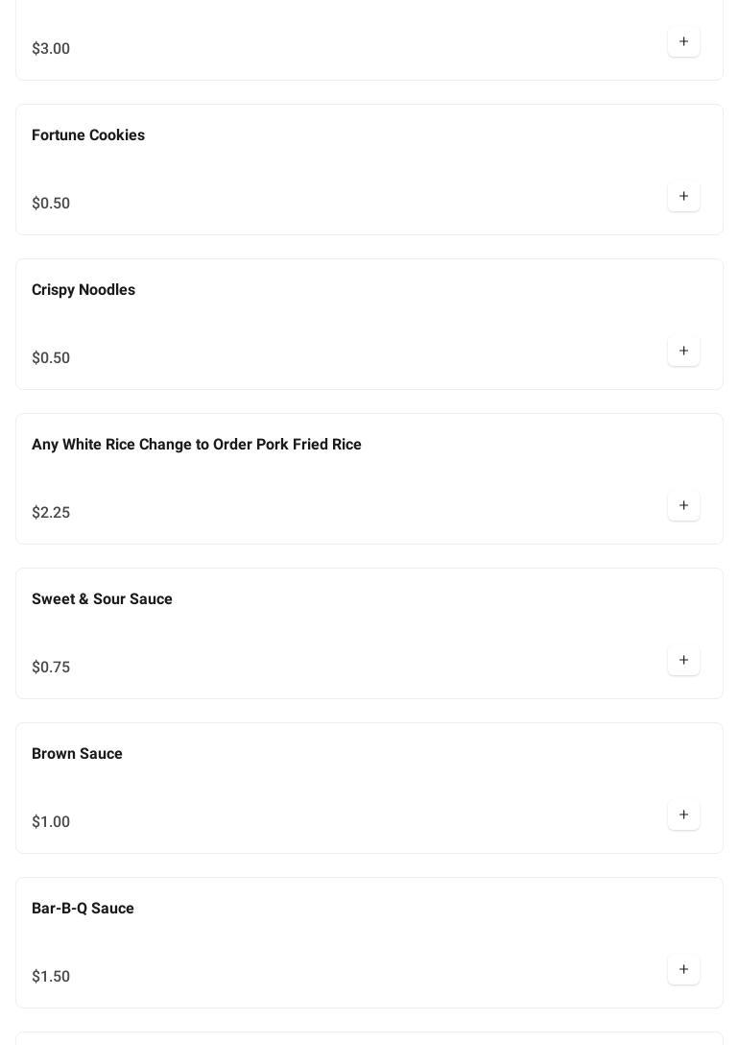
Task: Open the Sweet & Sour Sauce title
Action: (x=102, y=599)
